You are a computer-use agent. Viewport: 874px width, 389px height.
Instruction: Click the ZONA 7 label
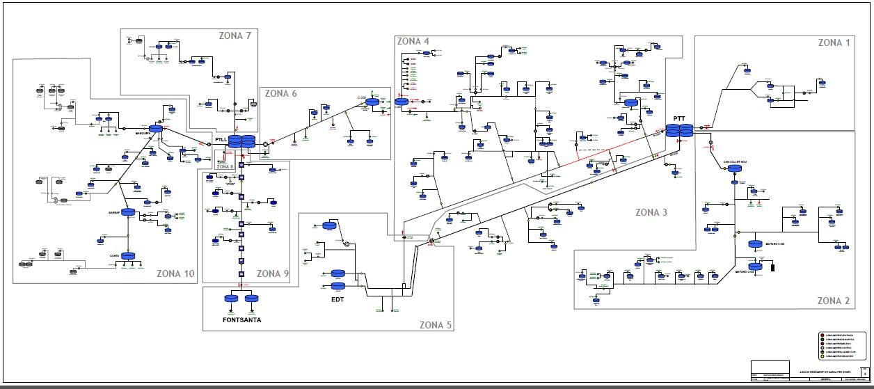point(234,37)
